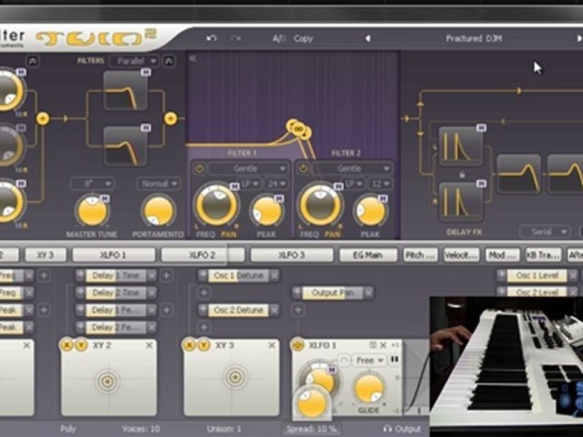Viewport: 583px width, 437px height.
Task: Select the lower filter shape button in the routing
Action: (125, 146)
